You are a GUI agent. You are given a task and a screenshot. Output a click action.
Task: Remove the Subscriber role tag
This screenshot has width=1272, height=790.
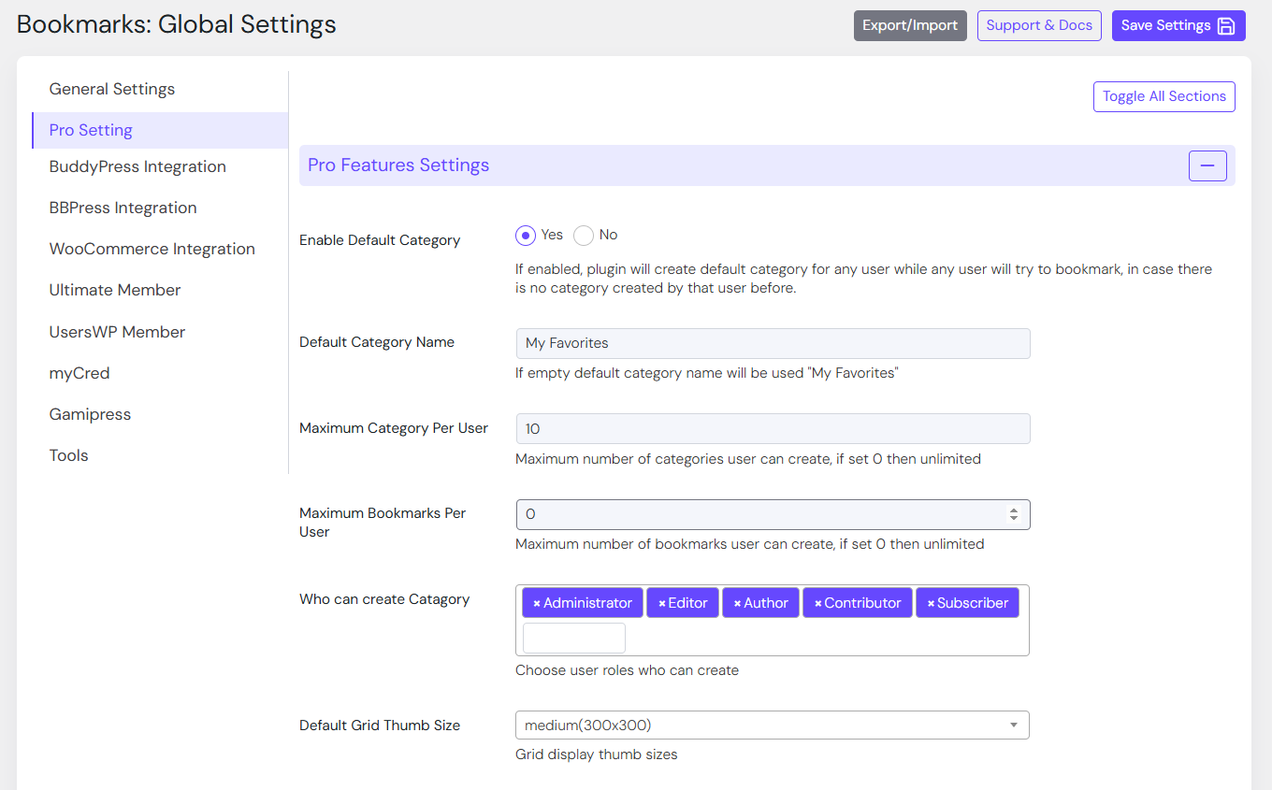tap(931, 604)
